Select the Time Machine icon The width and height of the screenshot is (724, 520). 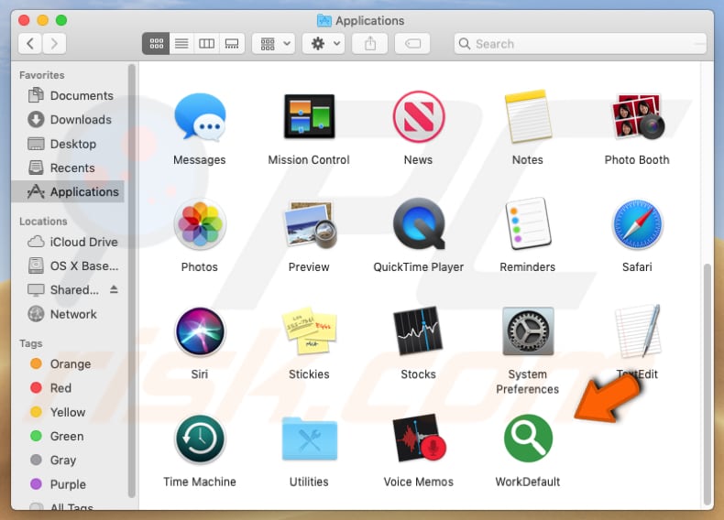[200, 439]
